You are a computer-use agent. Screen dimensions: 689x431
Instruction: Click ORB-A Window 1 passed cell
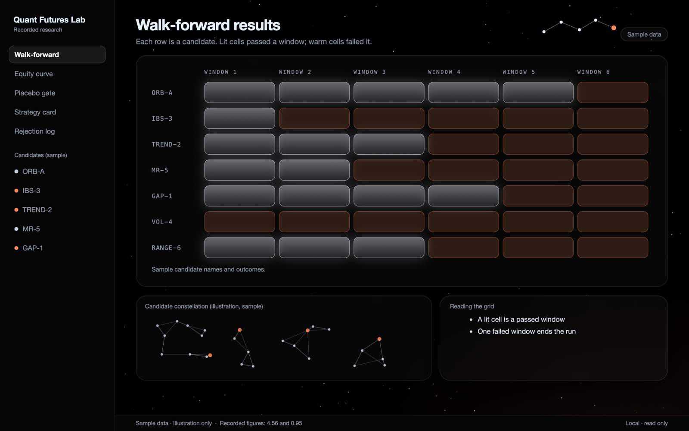(239, 92)
